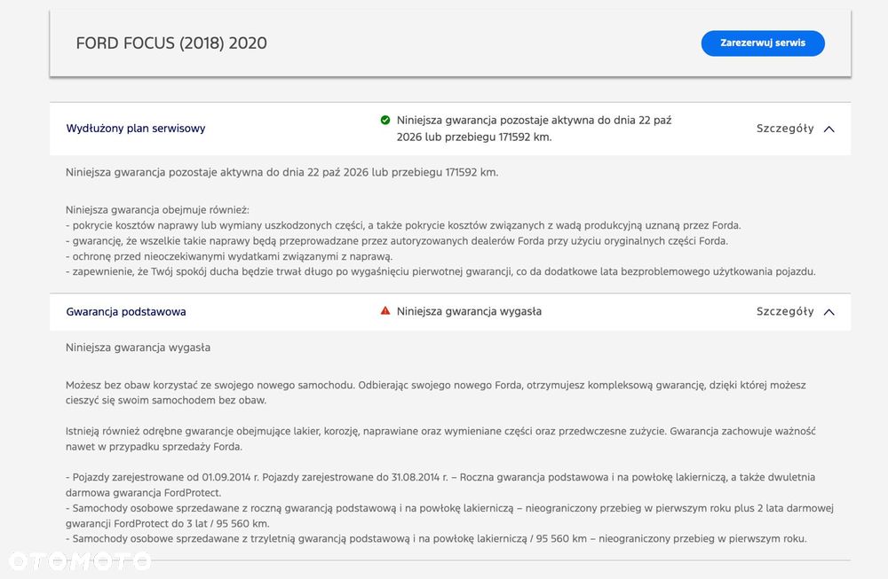
Task: Click the paragraph starting Możesz bez obaw
Action: pos(435,393)
